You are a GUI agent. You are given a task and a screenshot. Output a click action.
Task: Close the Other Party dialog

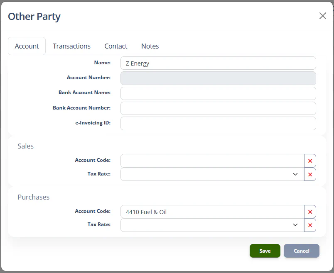click(x=323, y=16)
